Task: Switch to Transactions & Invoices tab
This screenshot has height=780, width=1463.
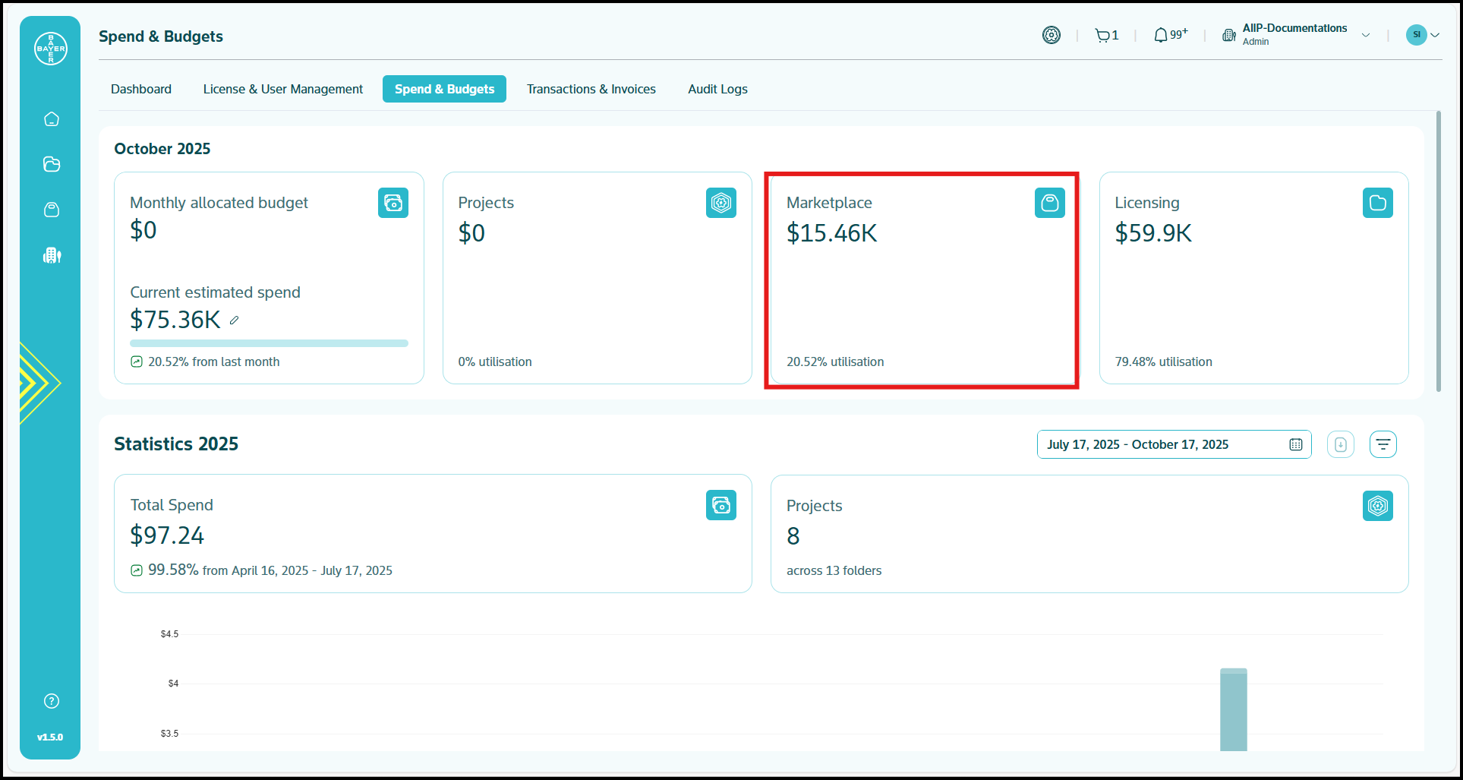Action: [x=591, y=89]
